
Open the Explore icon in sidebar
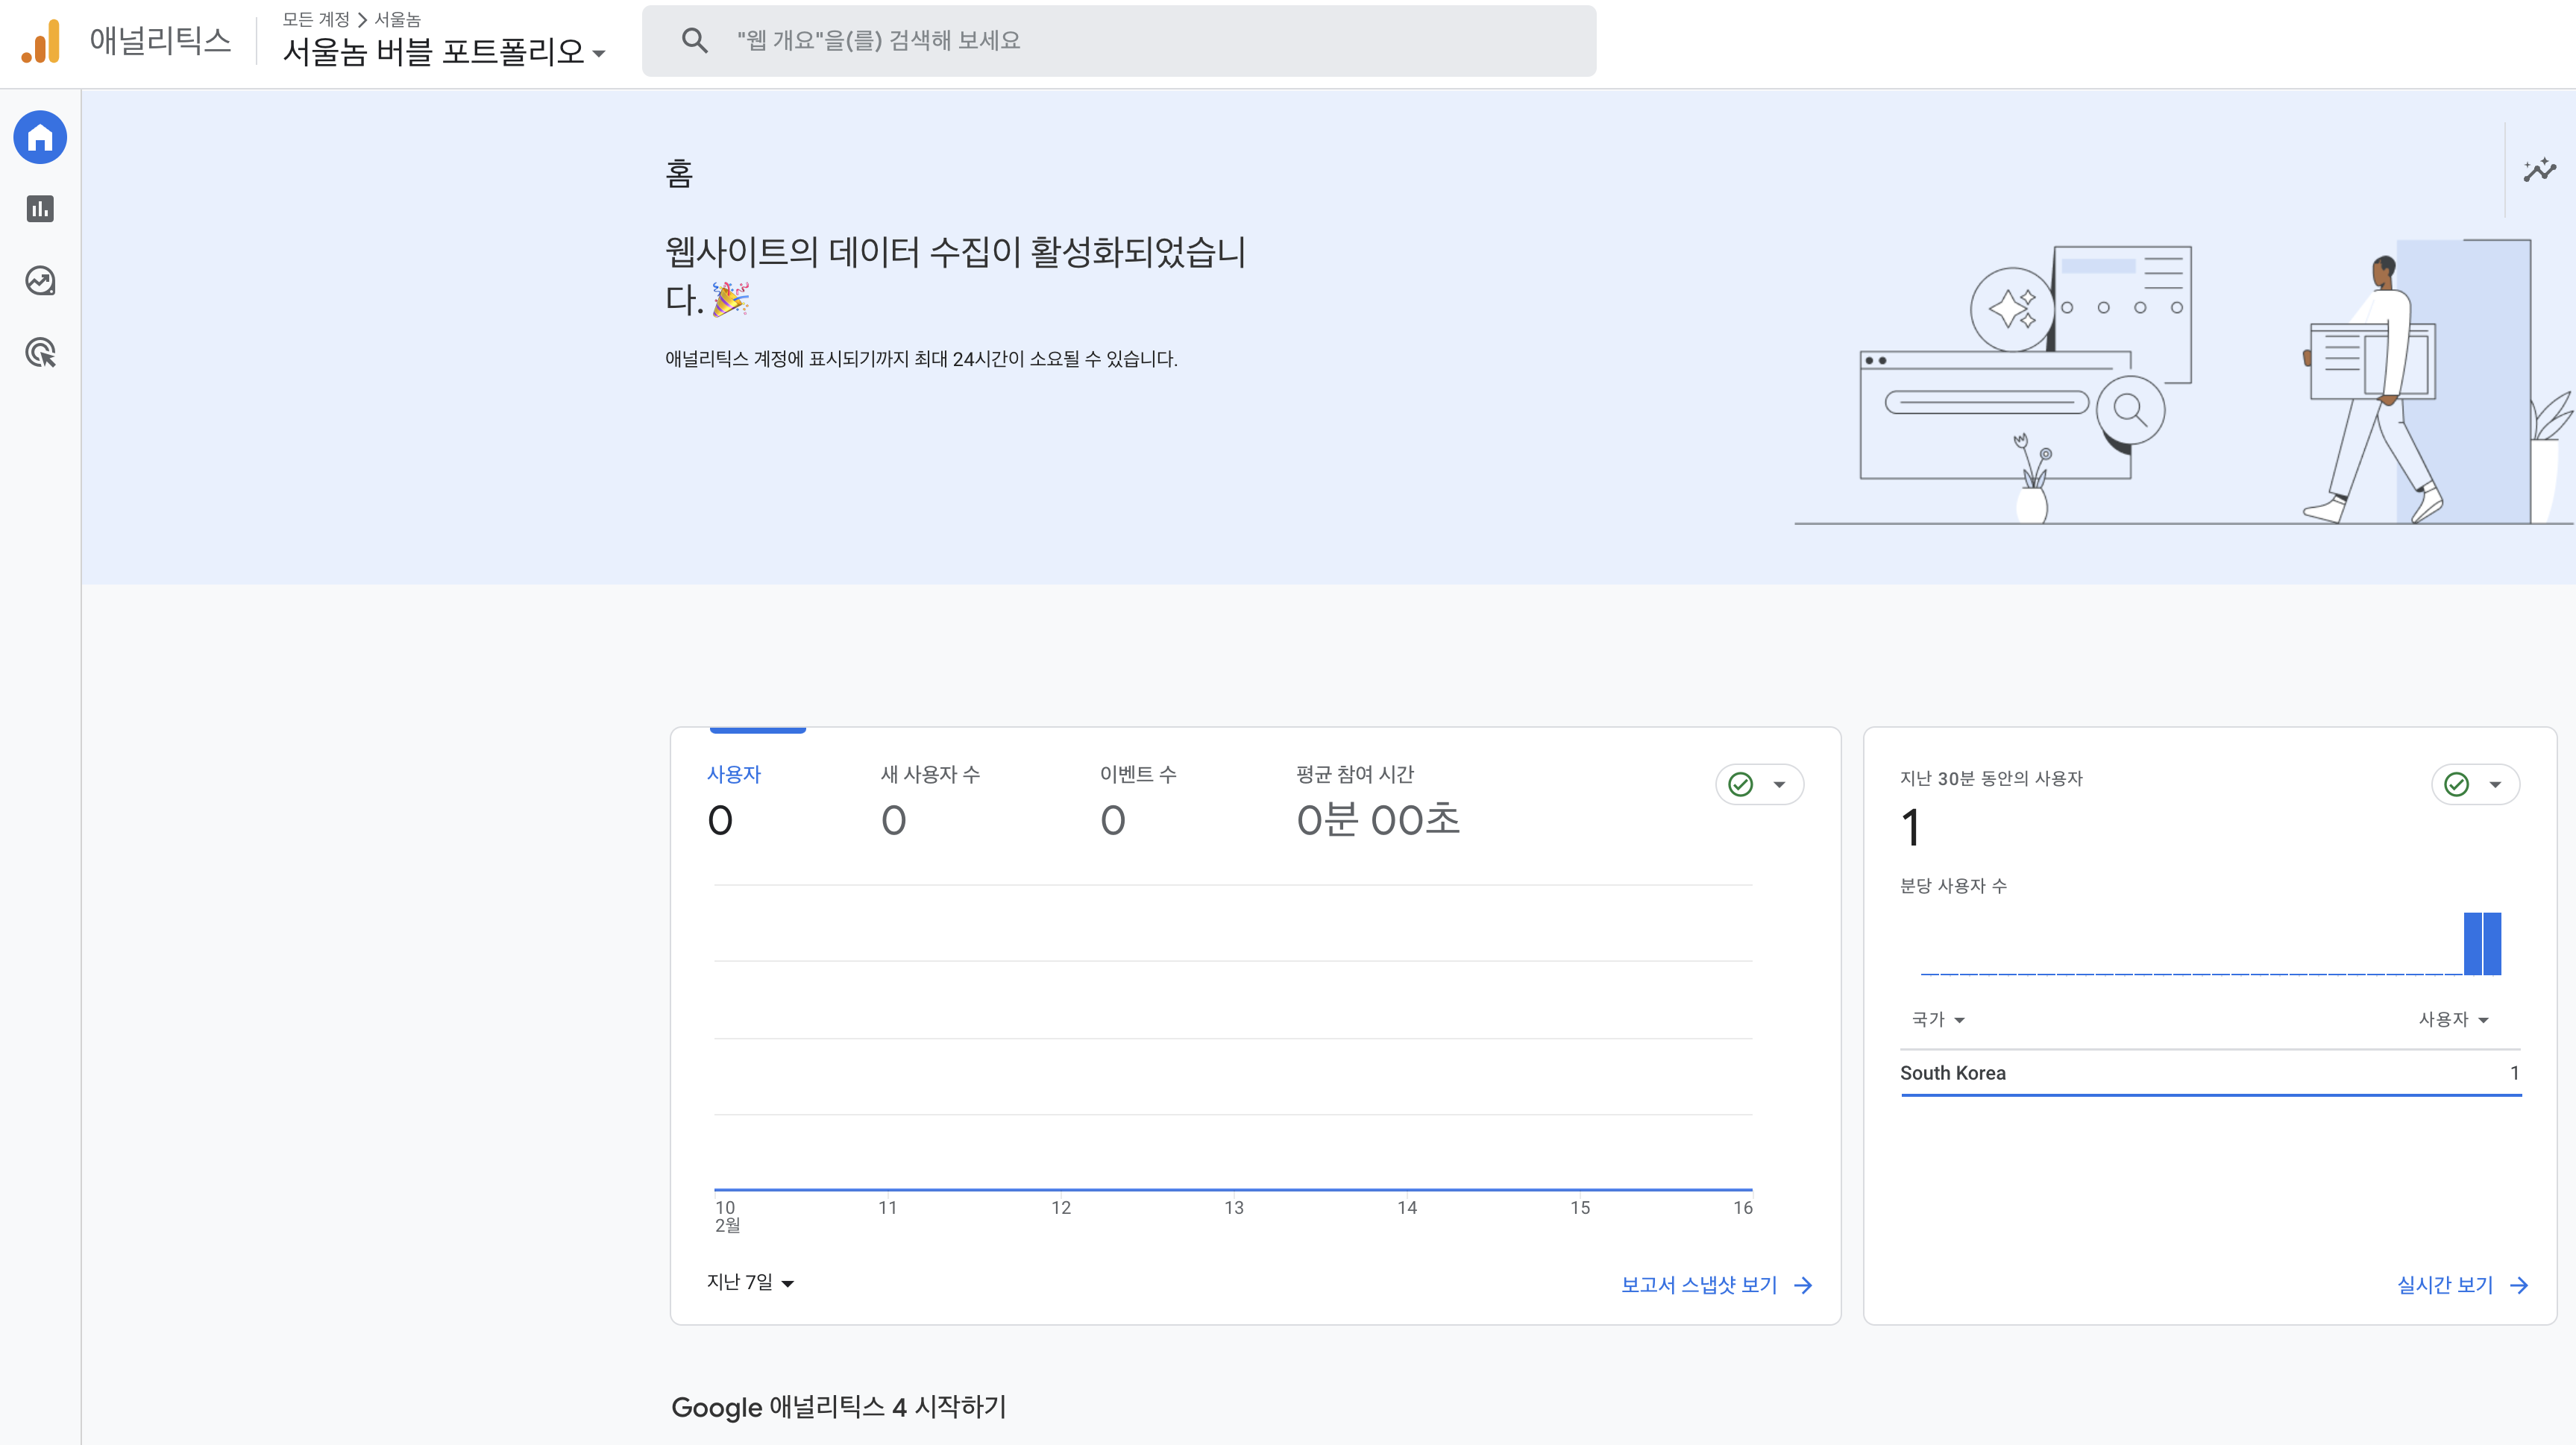point(40,281)
